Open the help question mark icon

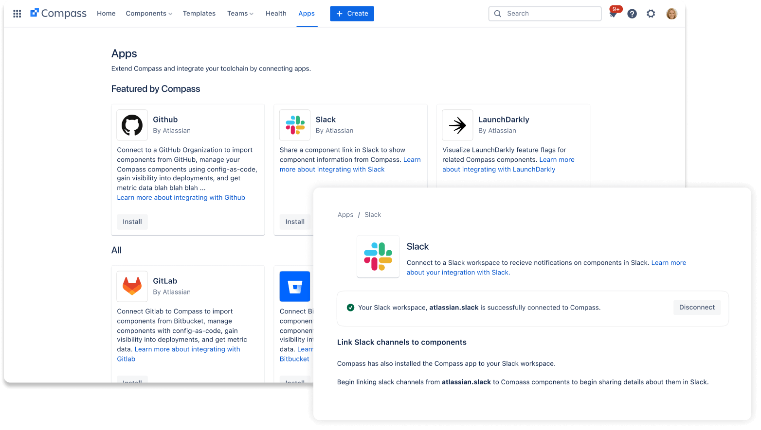(x=632, y=14)
